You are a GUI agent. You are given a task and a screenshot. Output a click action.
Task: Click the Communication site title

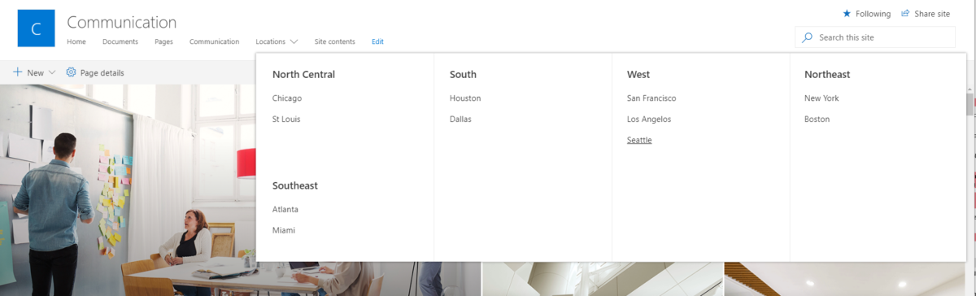click(x=122, y=22)
